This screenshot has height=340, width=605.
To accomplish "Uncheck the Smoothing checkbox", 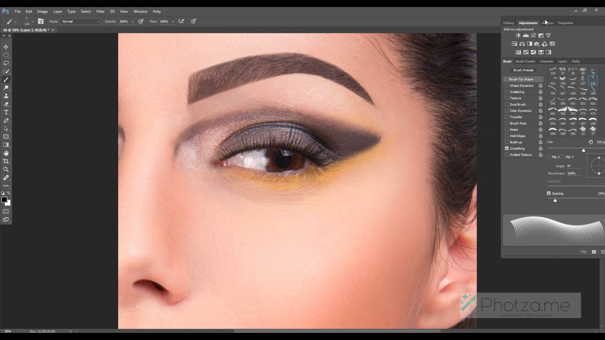I will [x=507, y=148].
